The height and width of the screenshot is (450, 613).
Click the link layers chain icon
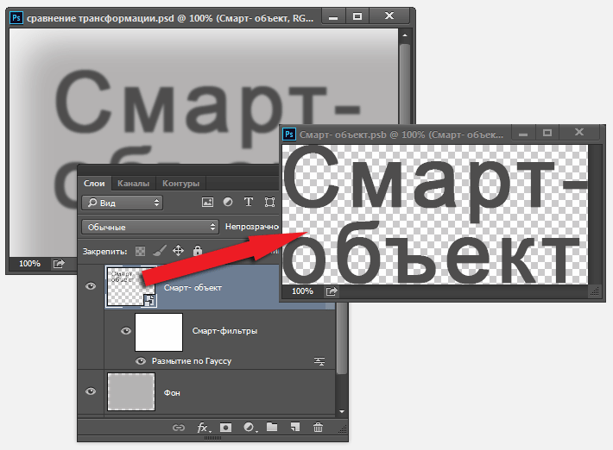pos(179,428)
